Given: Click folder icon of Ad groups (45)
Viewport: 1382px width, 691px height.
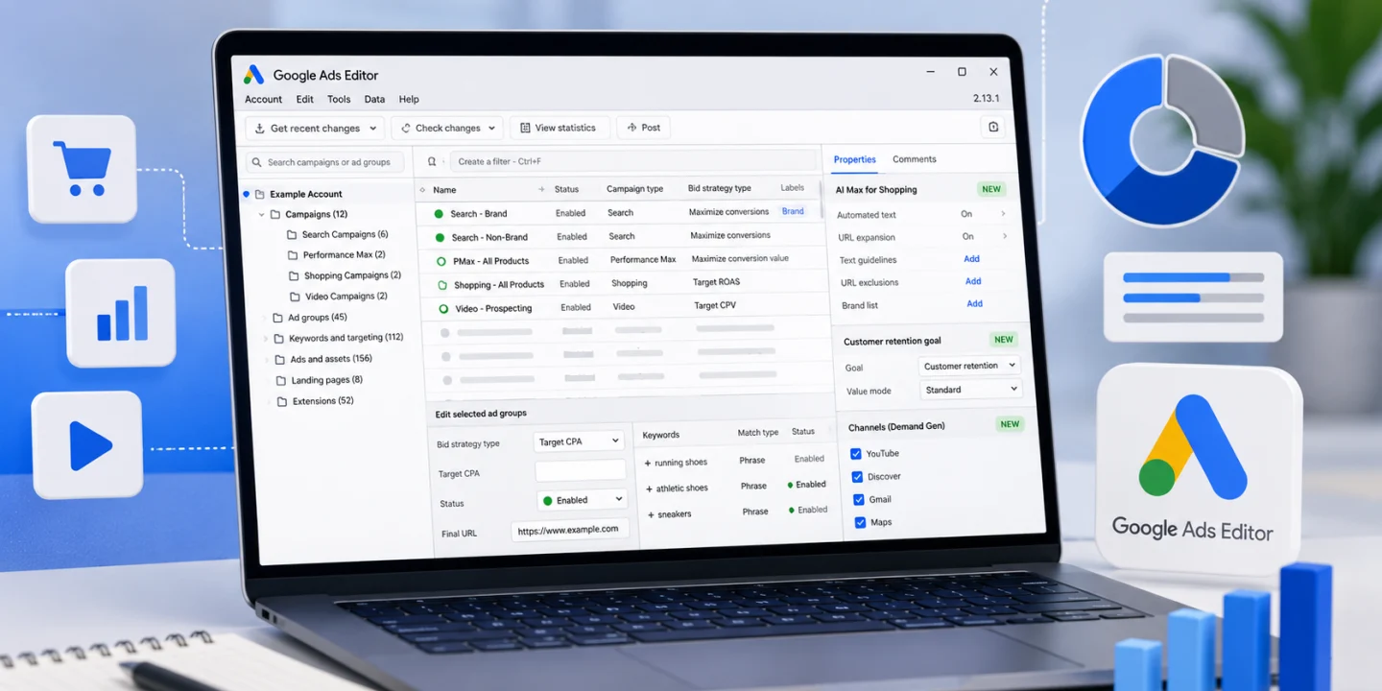Looking at the screenshot, I should pos(277,318).
